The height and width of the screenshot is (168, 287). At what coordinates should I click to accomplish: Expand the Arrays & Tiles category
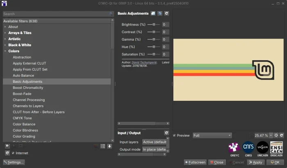5,33
